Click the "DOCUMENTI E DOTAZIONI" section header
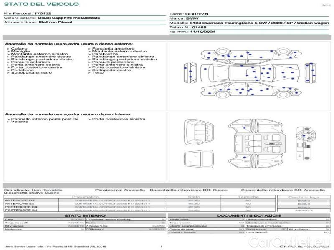 pos(249,215)
